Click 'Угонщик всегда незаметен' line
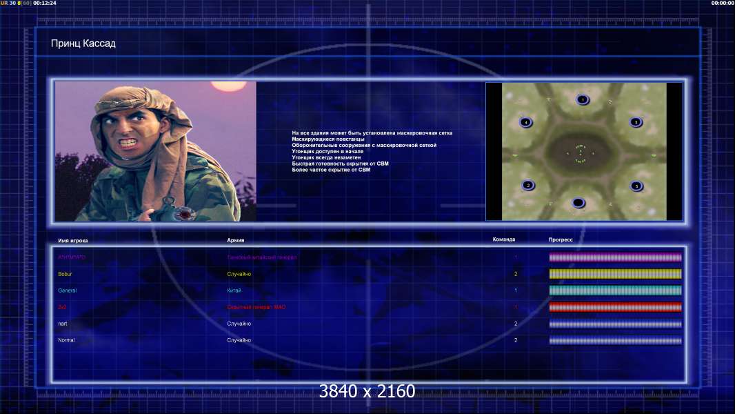Viewport: 735px width, 414px height. (x=326, y=157)
